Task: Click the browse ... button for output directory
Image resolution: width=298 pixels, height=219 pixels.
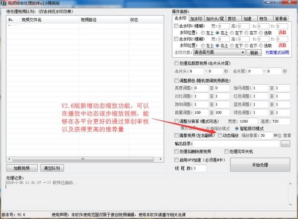Action: [x=285, y=144]
